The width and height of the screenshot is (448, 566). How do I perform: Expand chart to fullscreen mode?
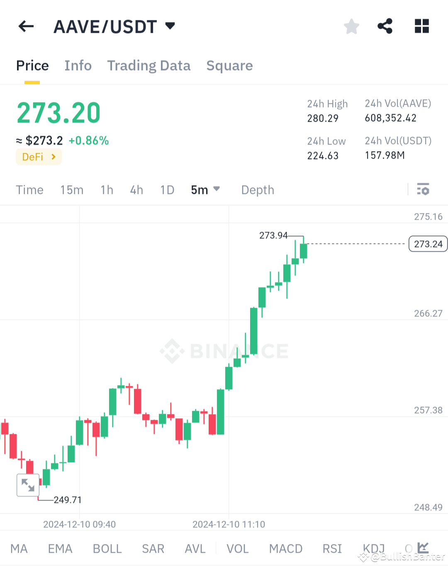pyautogui.click(x=28, y=485)
